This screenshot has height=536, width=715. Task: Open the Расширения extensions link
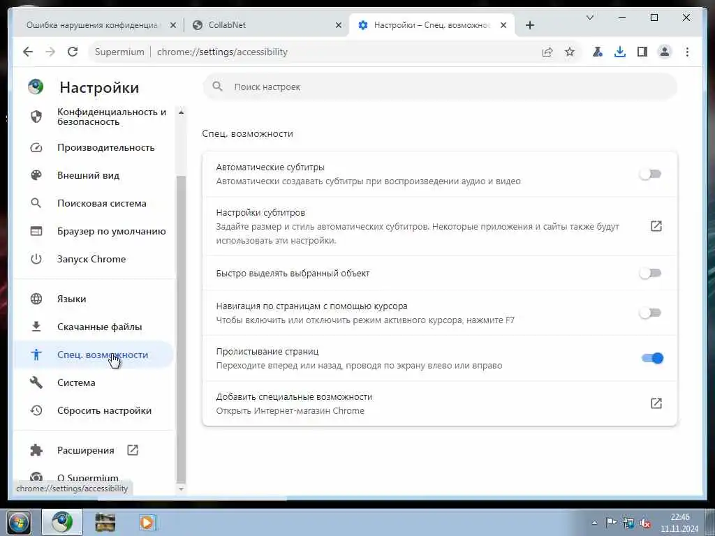(x=94, y=450)
